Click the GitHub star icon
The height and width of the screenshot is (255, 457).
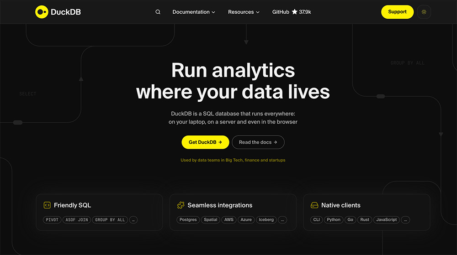click(295, 11)
